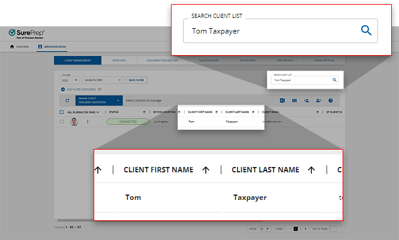Click the add client person icon
The height and width of the screenshot is (240, 399).
[307, 101]
